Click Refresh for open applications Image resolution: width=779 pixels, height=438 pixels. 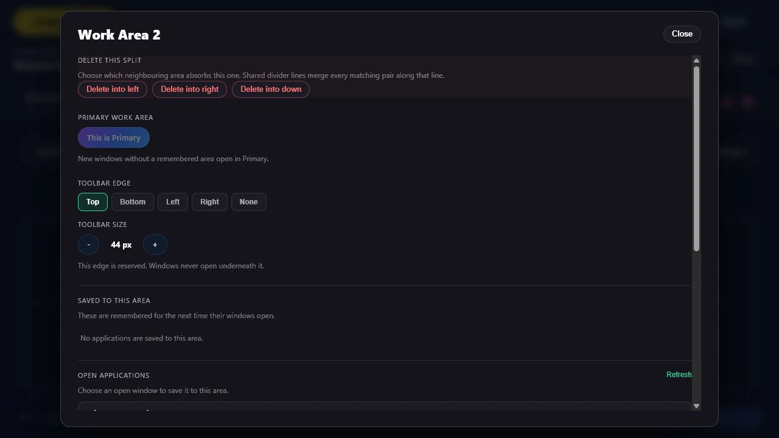(679, 375)
